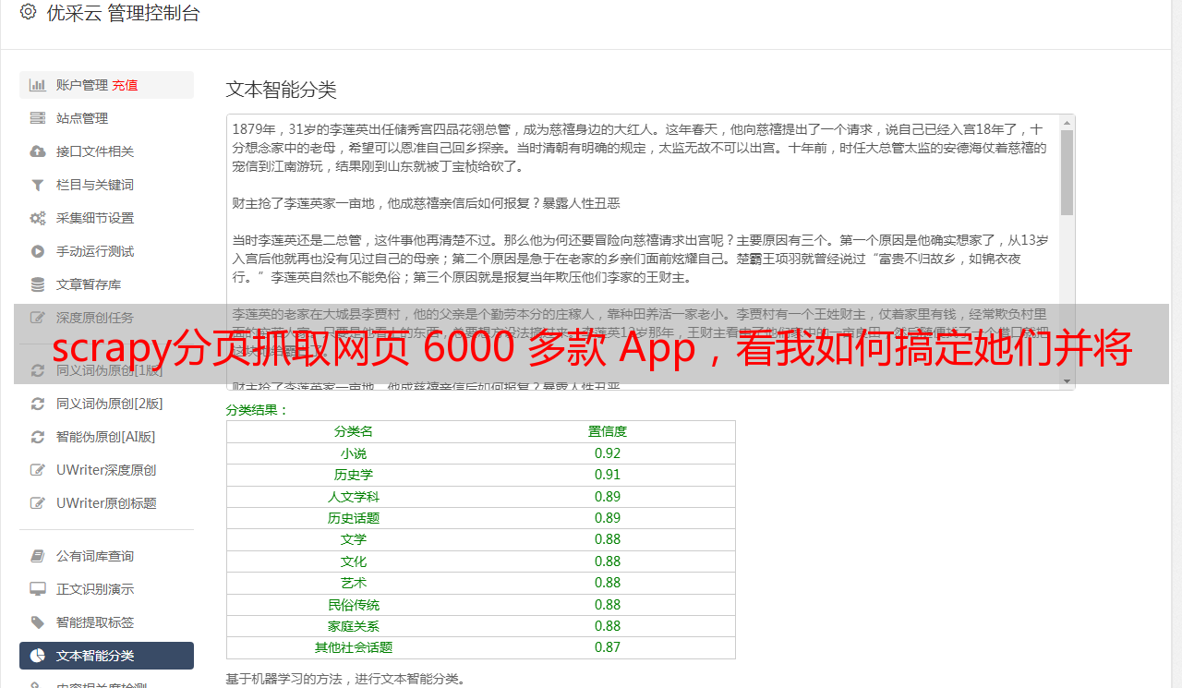
Task: Click the funnel icon for 栏目与关键词
Action: 38,185
